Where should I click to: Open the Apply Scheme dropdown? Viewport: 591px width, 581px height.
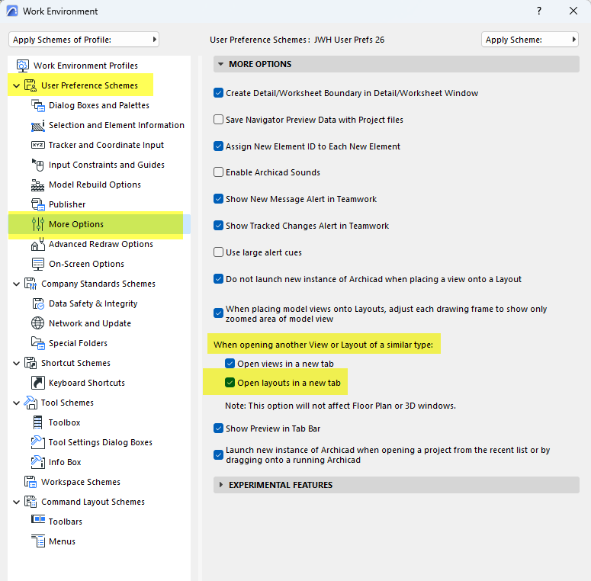(x=529, y=40)
